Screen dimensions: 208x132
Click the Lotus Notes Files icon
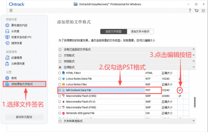pos(64,84)
